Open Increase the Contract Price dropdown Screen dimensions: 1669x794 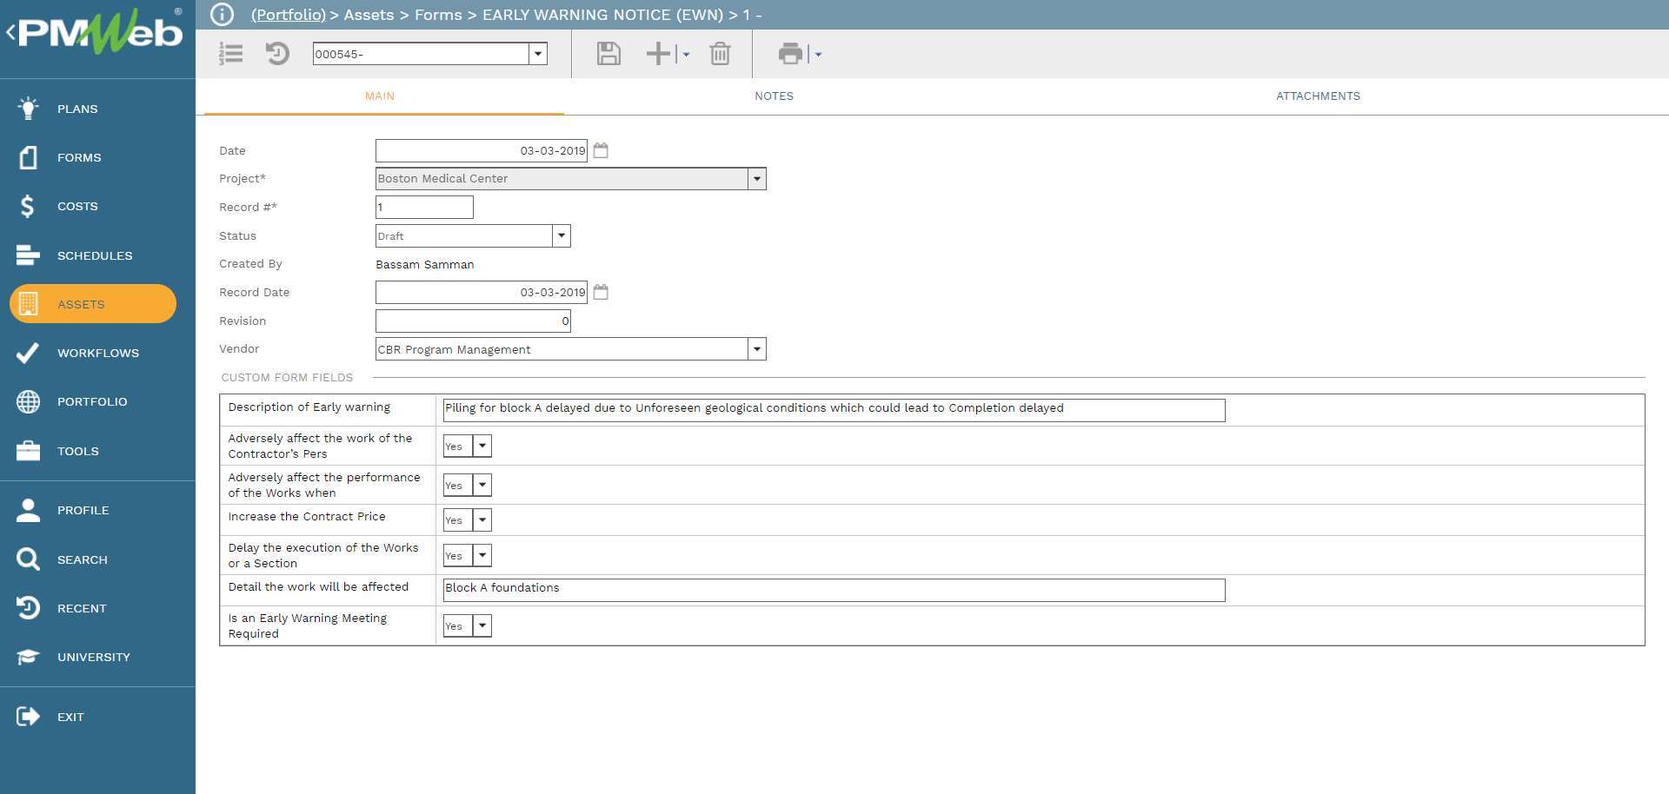point(482,519)
